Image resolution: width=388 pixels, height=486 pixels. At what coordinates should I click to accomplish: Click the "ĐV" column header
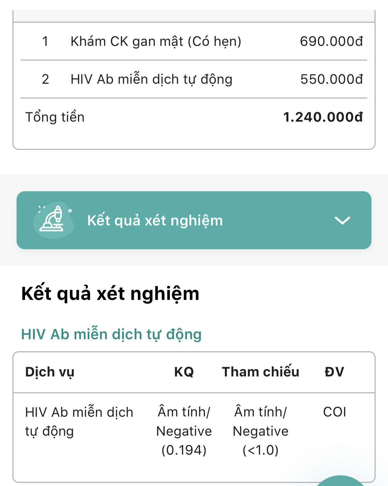pos(334,372)
